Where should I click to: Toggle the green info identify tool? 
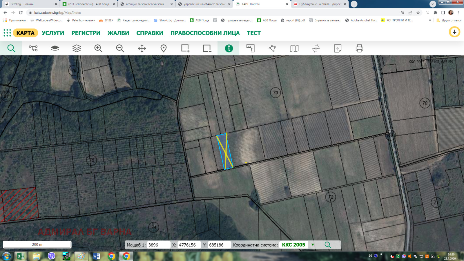pyautogui.click(x=229, y=48)
